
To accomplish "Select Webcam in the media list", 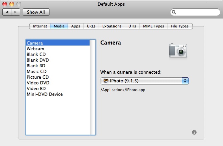I will tap(35, 49).
